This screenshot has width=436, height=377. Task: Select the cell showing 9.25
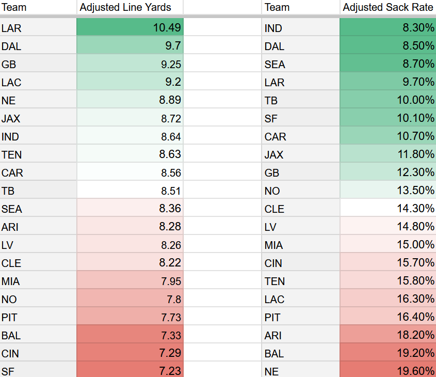point(130,64)
